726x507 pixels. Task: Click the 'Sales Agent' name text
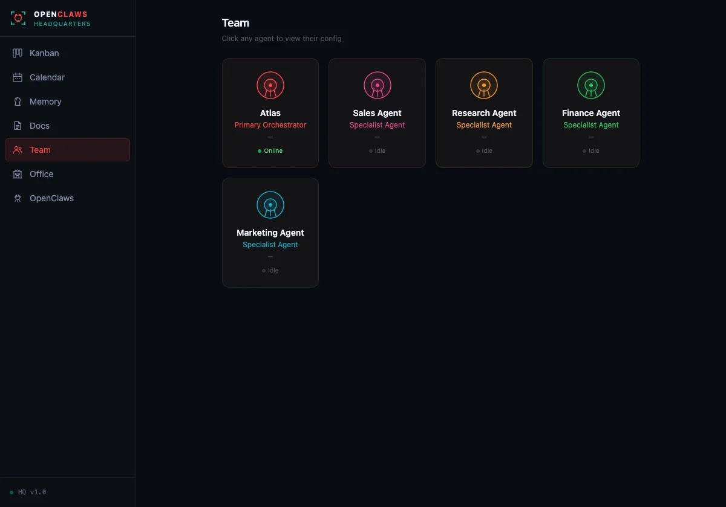[x=378, y=113]
